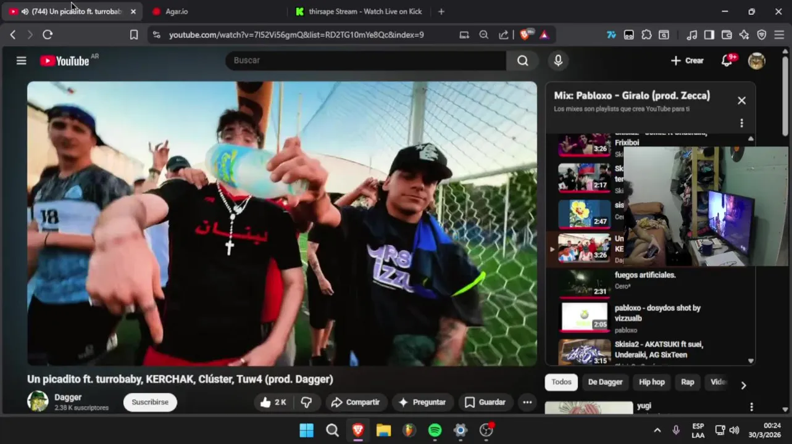Open the mix playlist options three dots

741,123
